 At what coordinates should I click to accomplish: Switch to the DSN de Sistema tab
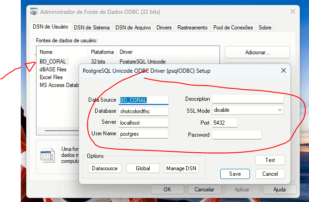[91, 28]
